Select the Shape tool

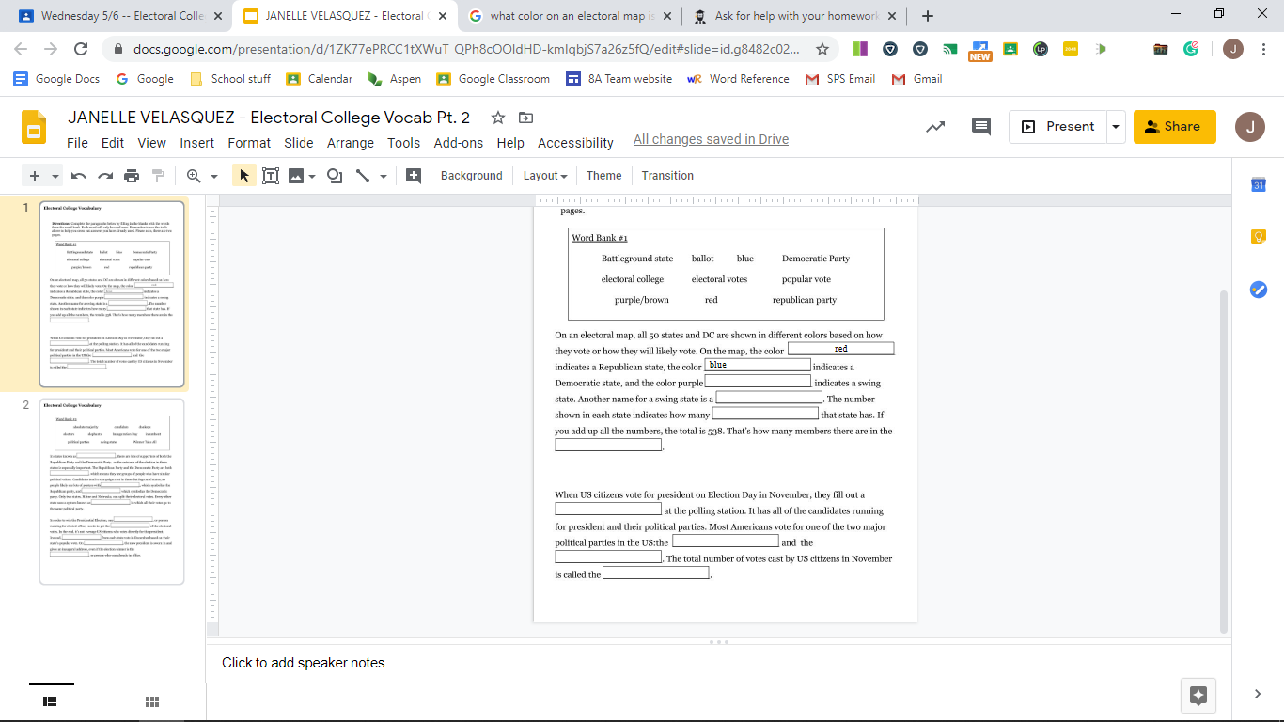(335, 176)
